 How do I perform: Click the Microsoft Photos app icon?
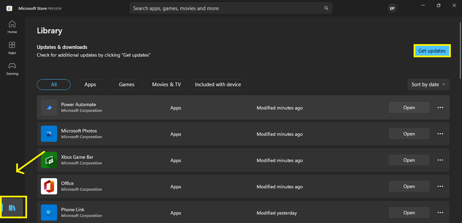click(x=49, y=134)
